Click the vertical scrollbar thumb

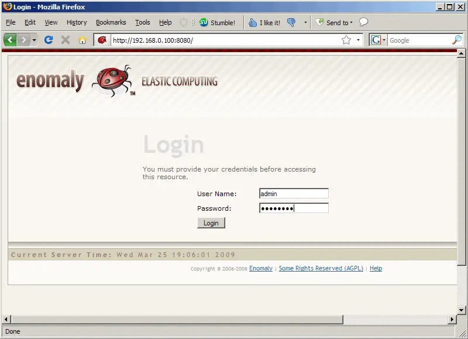[x=461, y=161]
